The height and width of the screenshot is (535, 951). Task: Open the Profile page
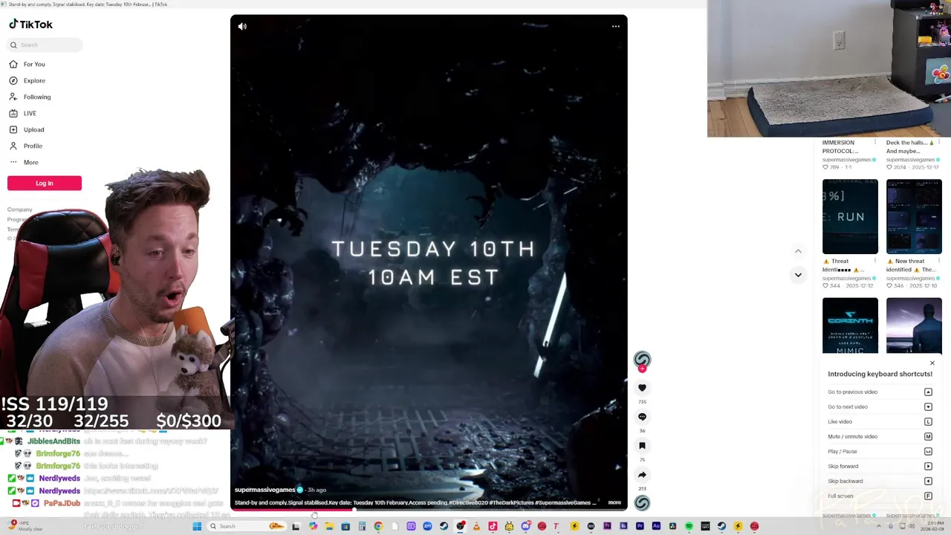33,146
